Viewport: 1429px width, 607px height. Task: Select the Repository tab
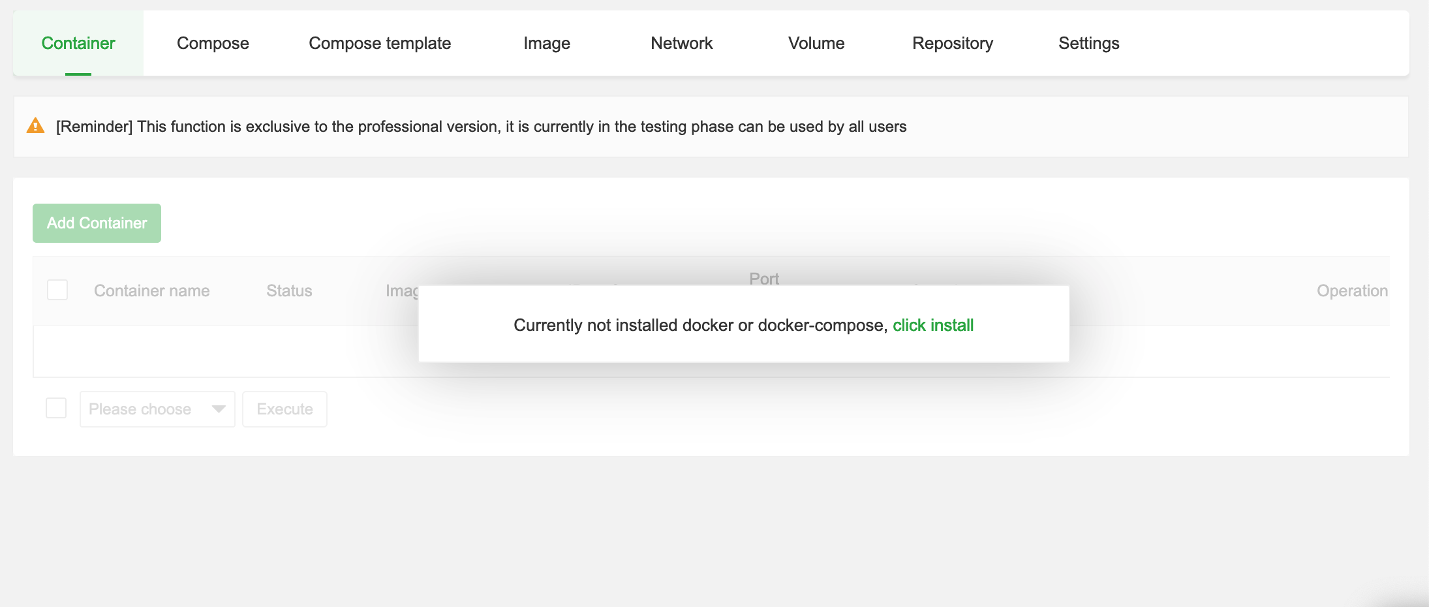click(x=953, y=43)
